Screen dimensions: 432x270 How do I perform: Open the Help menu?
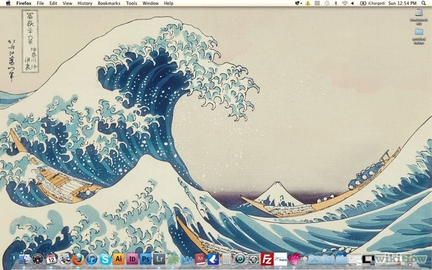tap(169, 4)
